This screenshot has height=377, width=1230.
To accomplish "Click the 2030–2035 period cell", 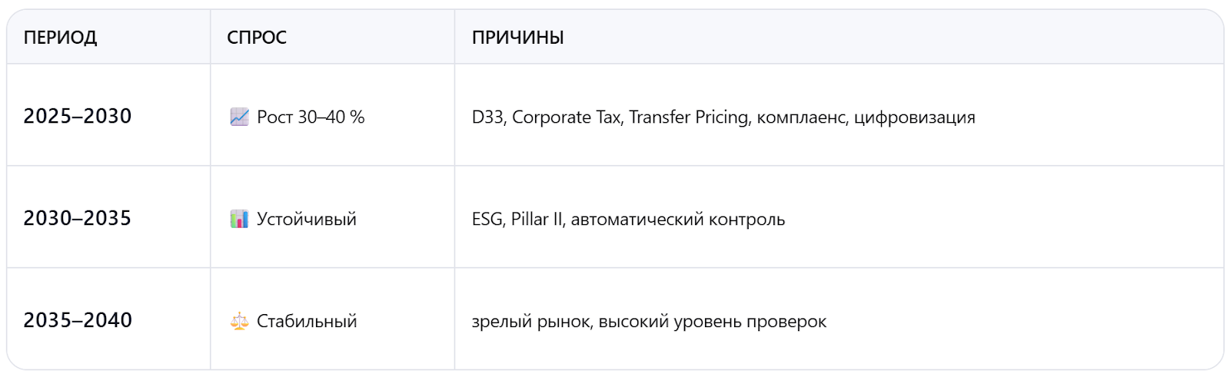I will pos(78,218).
